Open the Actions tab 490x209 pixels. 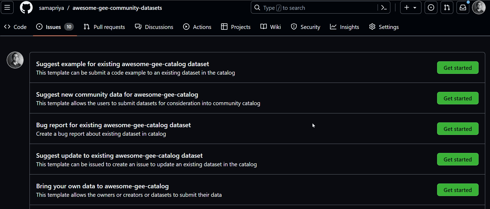(x=197, y=27)
